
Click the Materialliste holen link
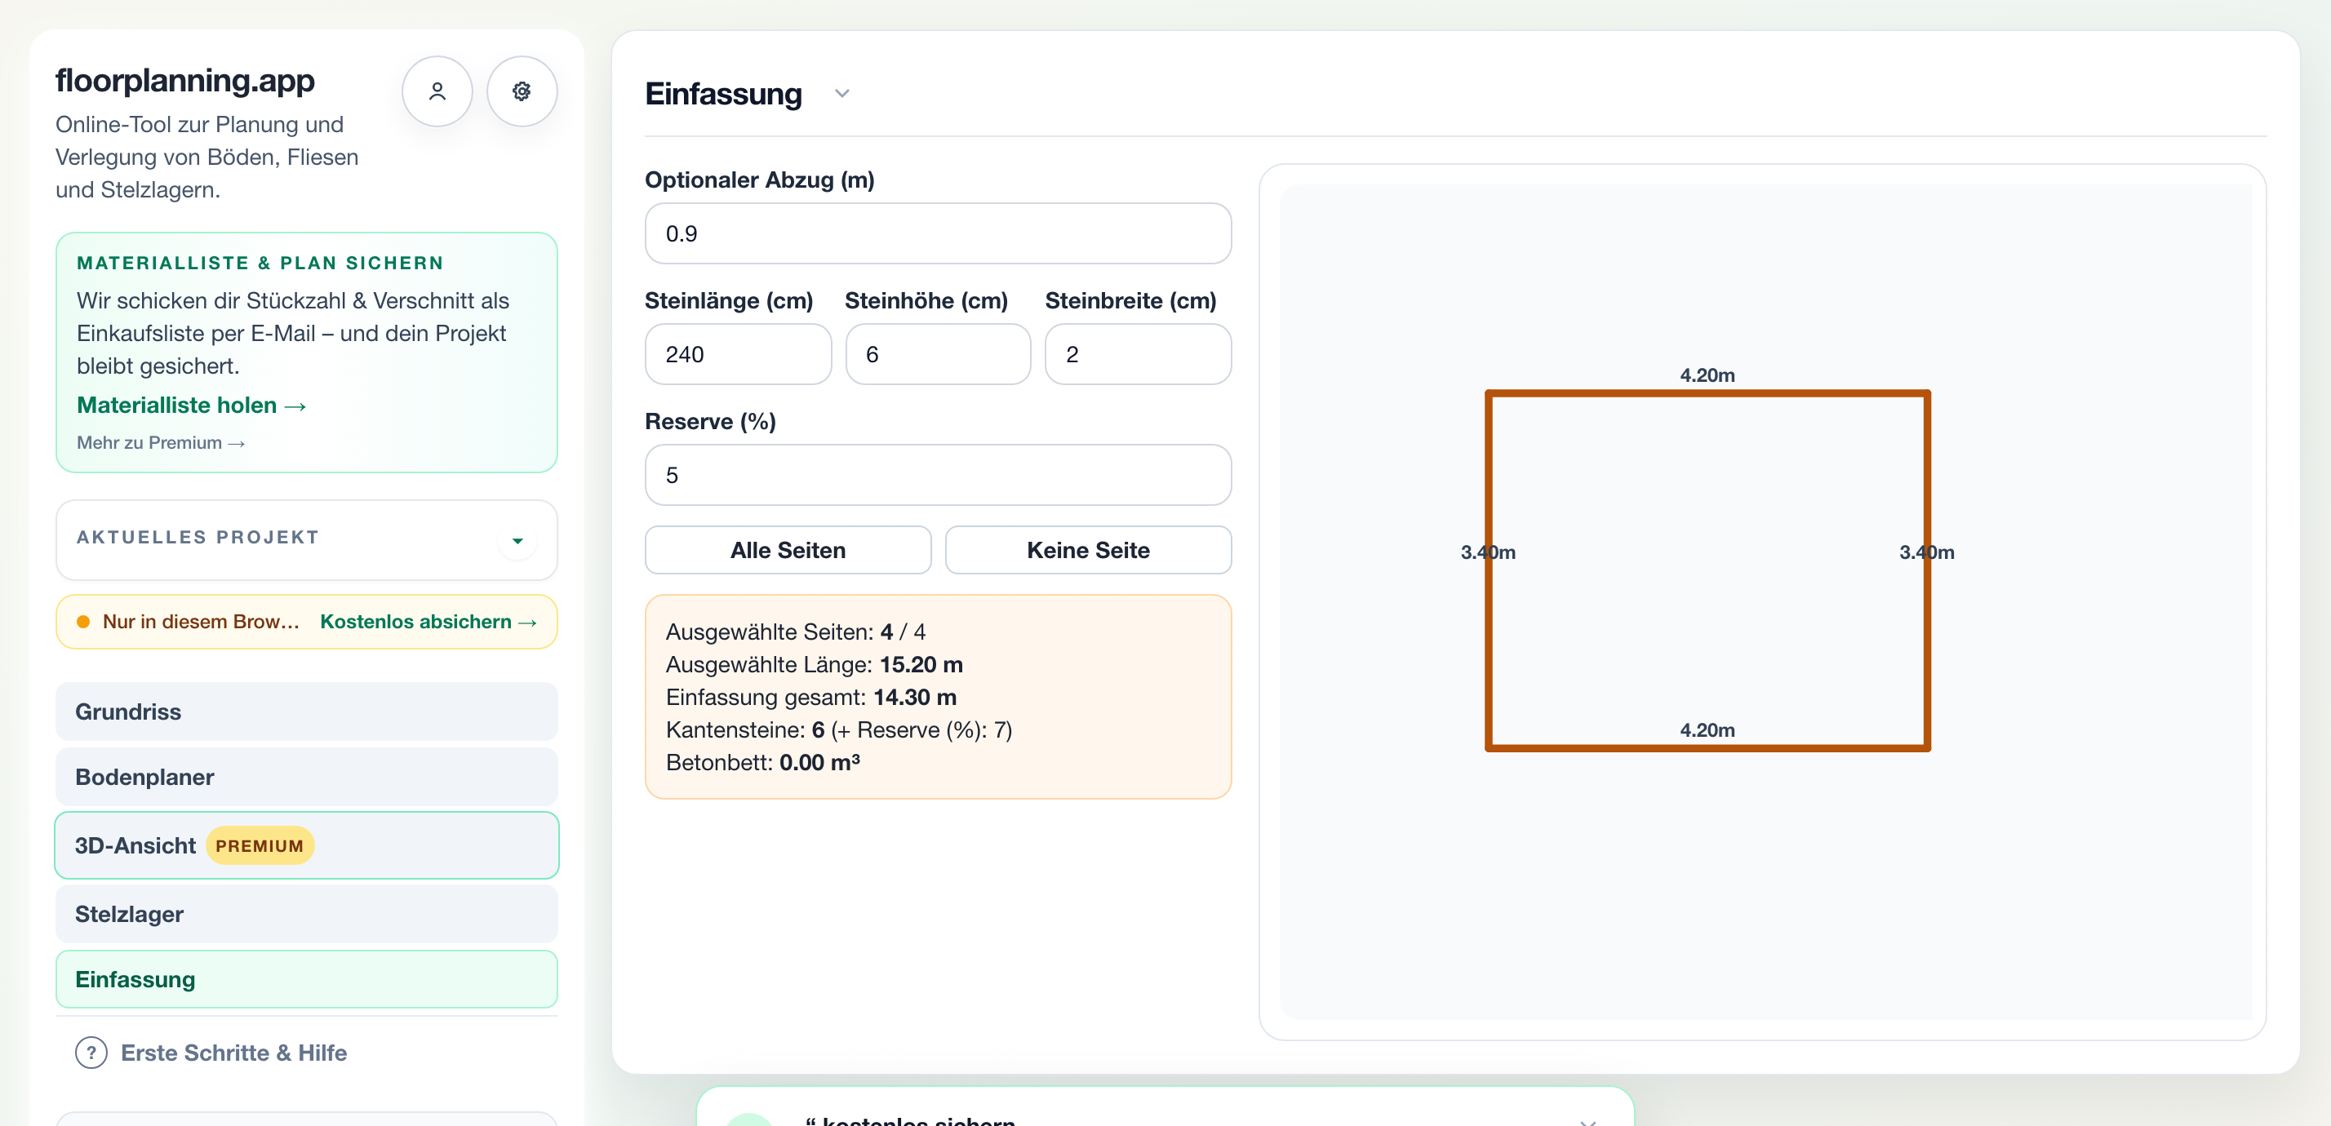[192, 406]
